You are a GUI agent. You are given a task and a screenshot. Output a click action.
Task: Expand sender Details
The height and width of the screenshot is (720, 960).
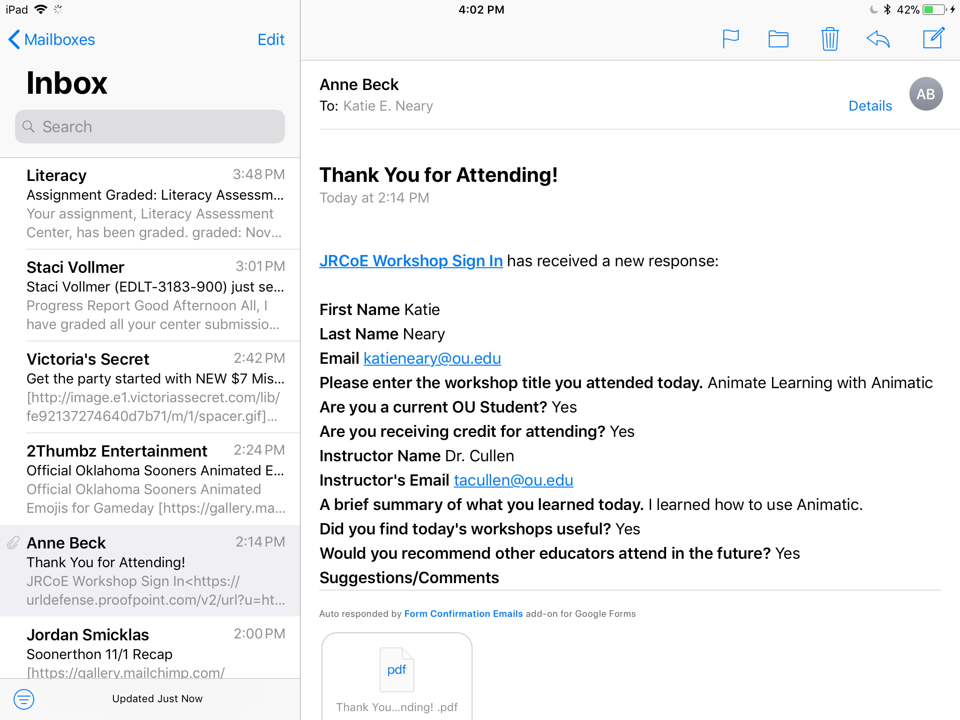[x=870, y=106]
